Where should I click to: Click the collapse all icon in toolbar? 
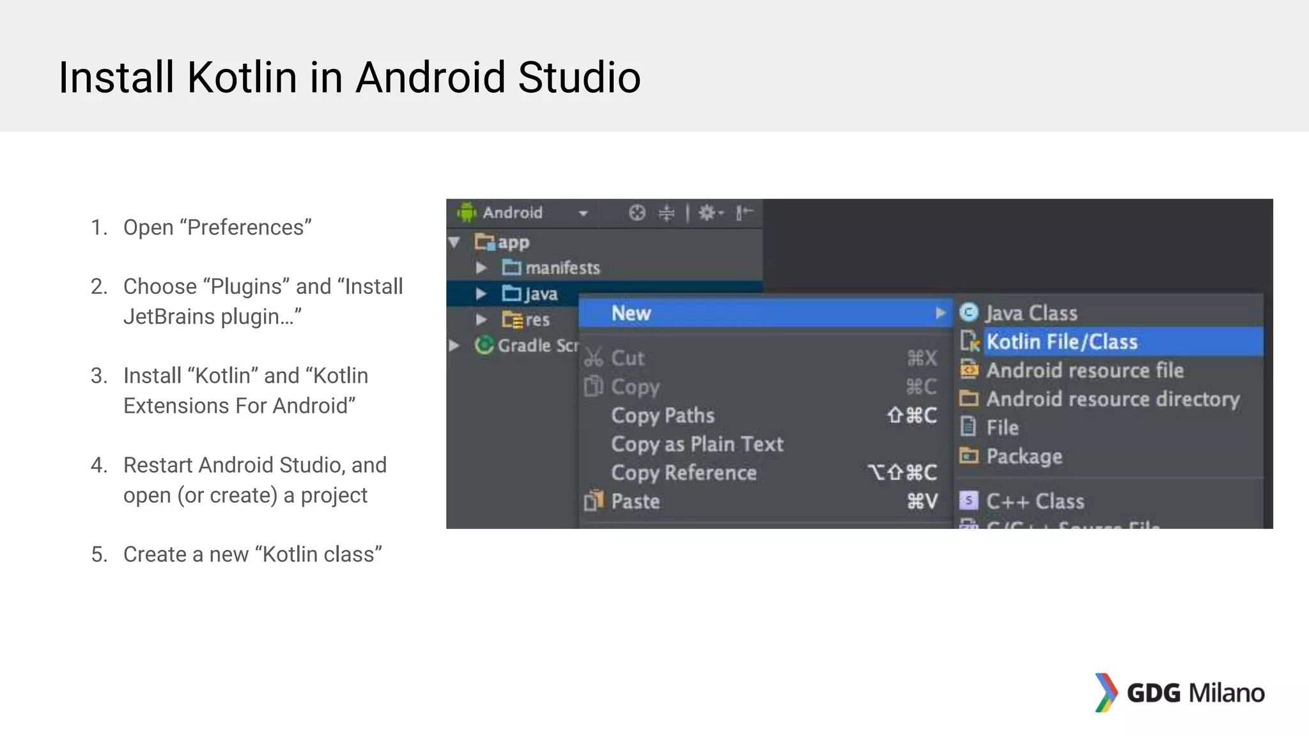click(667, 212)
